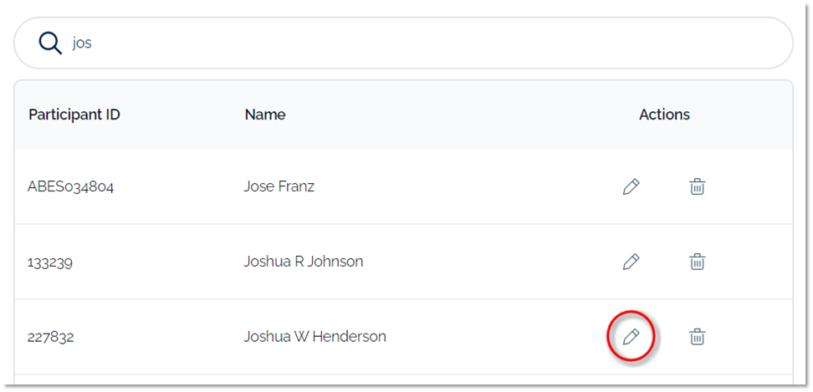The height and width of the screenshot is (392, 813).
Task: Open the editor for Joshua R Johnson
Action: [x=631, y=262]
